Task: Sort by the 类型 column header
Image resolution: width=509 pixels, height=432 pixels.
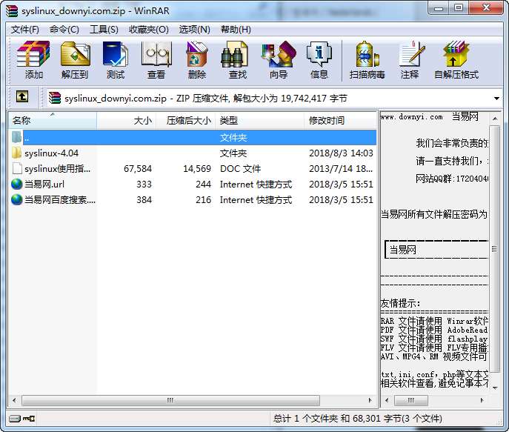Action: coord(260,121)
